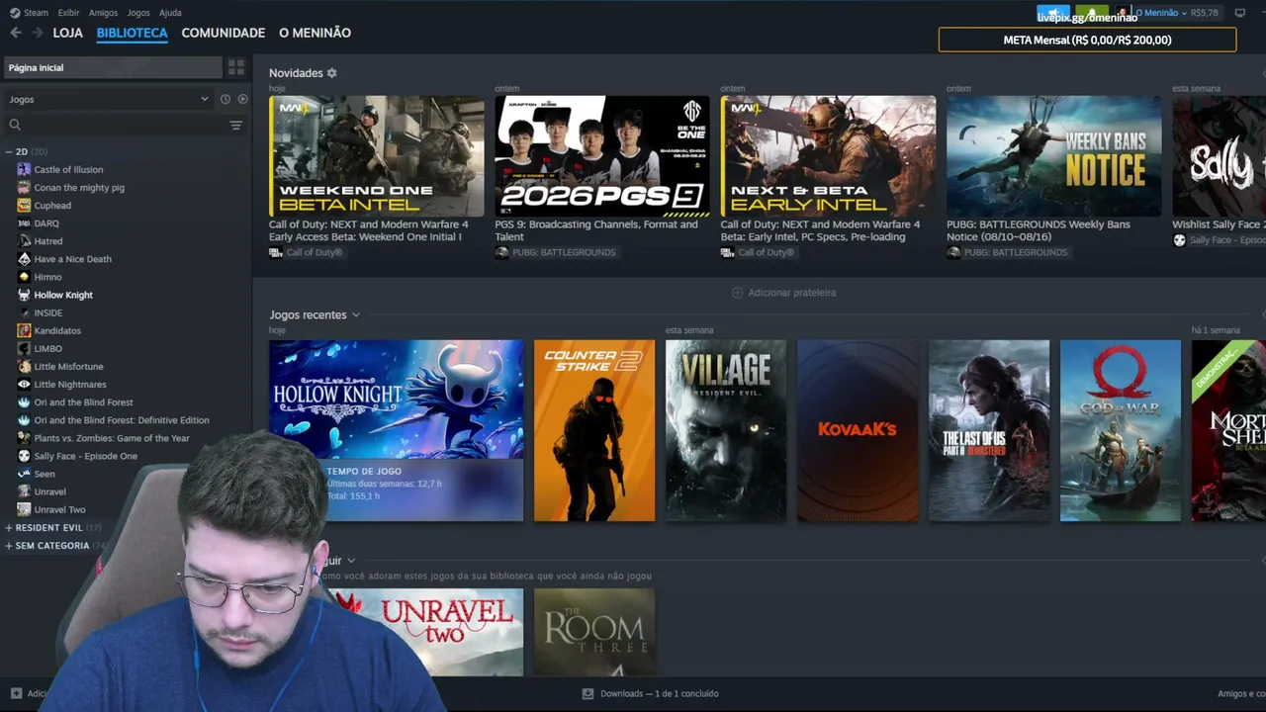This screenshot has width=1266, height=712.
Task: Open Novidades settings gear
Action: (331, 73)
